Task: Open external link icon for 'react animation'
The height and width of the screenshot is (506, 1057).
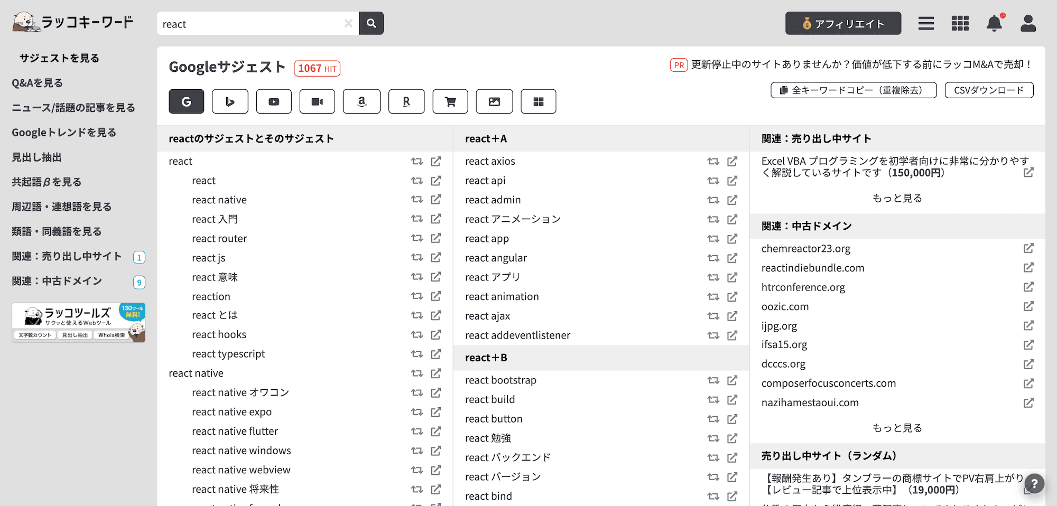Action: [733, 297]
